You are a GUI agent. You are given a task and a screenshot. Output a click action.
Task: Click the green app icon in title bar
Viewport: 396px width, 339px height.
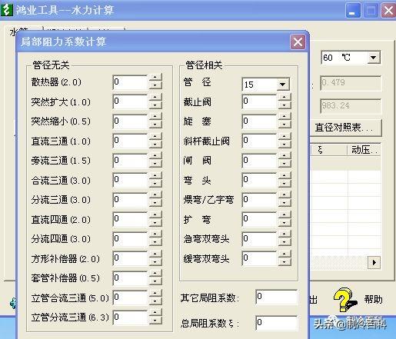6,10
